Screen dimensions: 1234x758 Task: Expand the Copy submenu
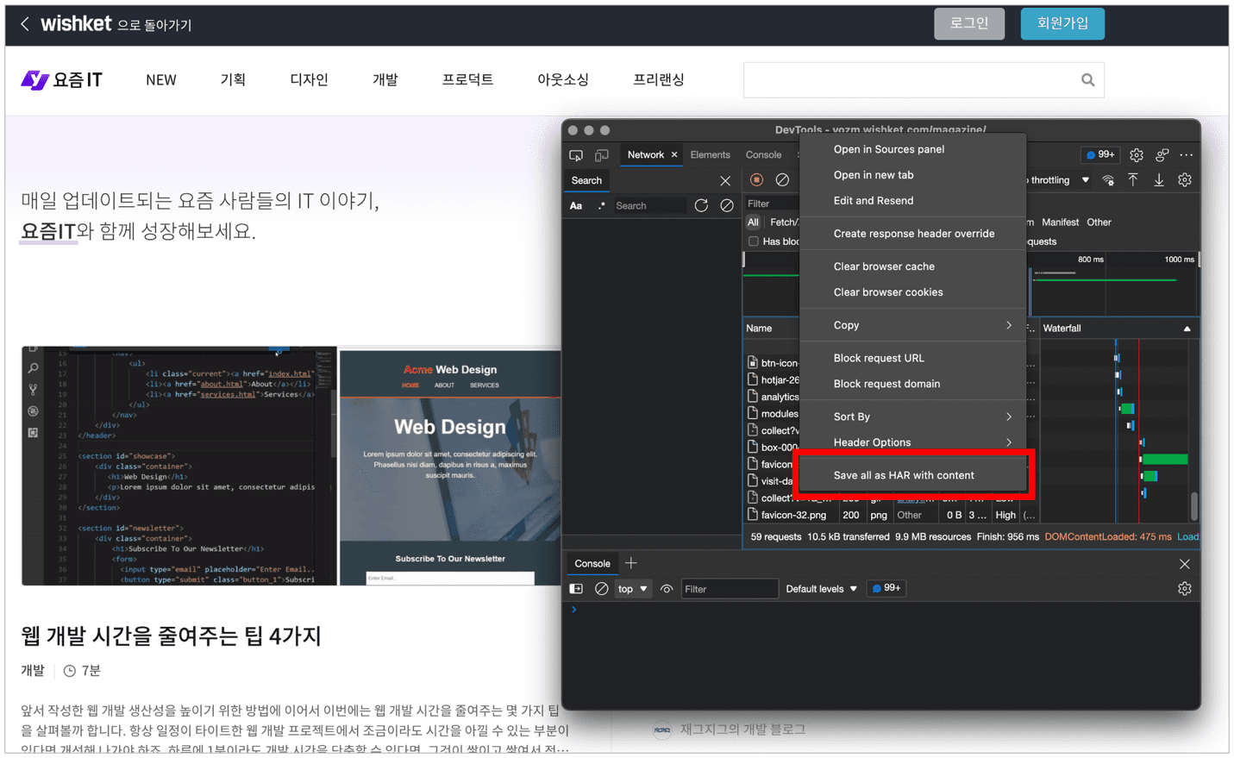(x=913, y=325)
